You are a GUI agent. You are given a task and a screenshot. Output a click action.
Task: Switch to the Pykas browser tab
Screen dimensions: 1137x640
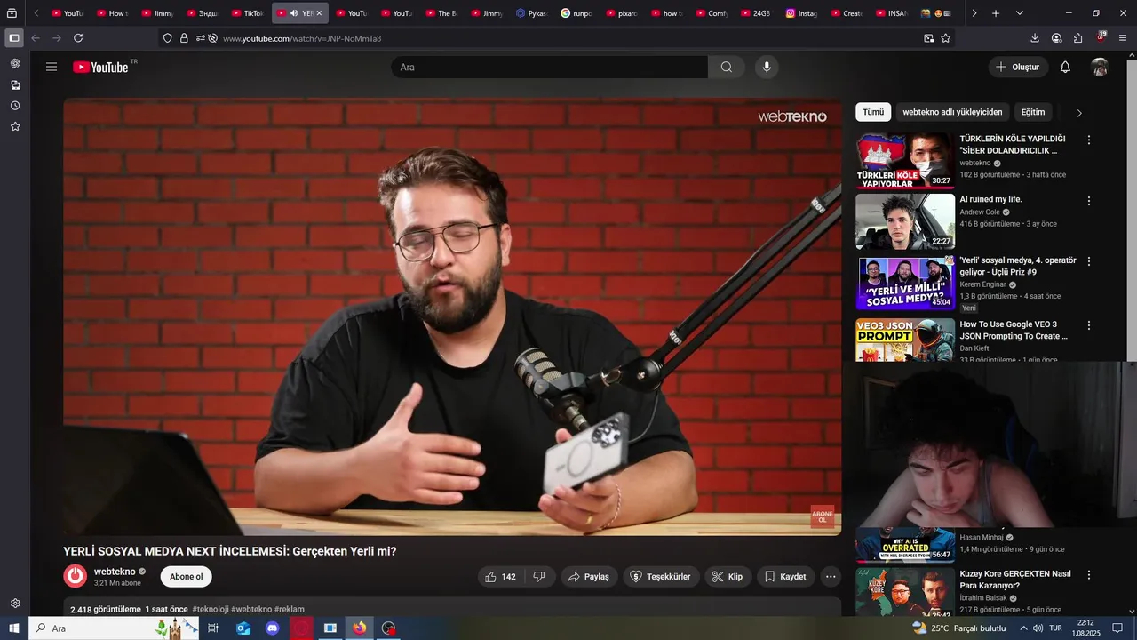coord(531,13)
